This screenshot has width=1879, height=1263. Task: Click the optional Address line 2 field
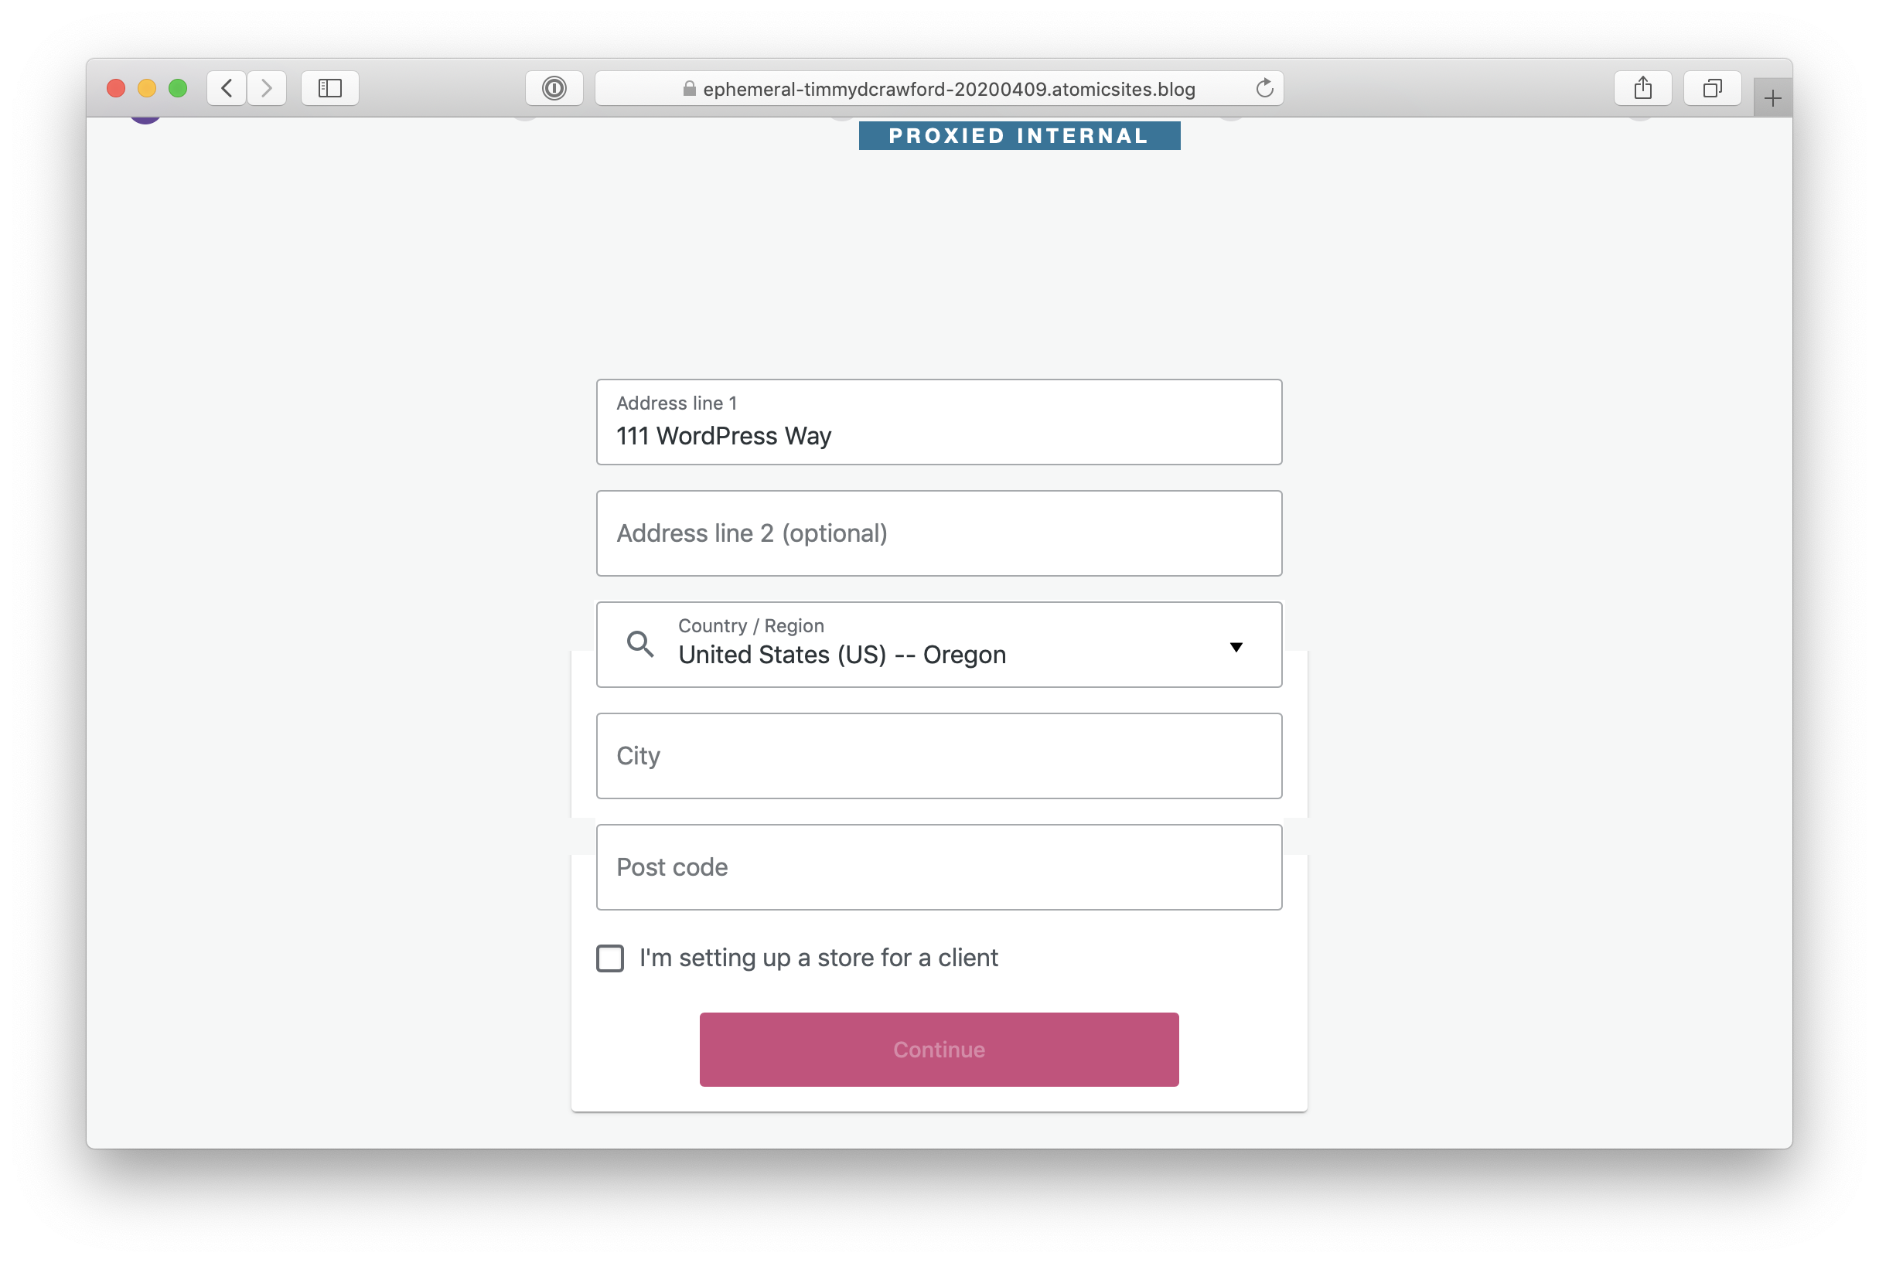[x=939, y=533]
